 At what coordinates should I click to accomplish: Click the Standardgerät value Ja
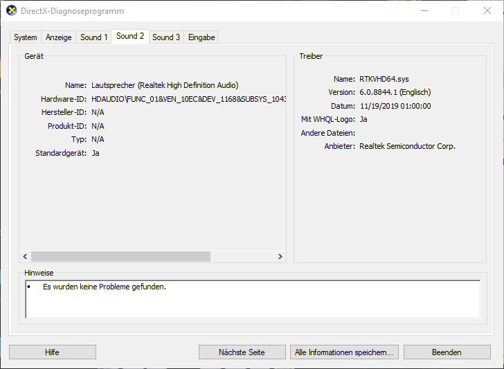click(96, 153)
